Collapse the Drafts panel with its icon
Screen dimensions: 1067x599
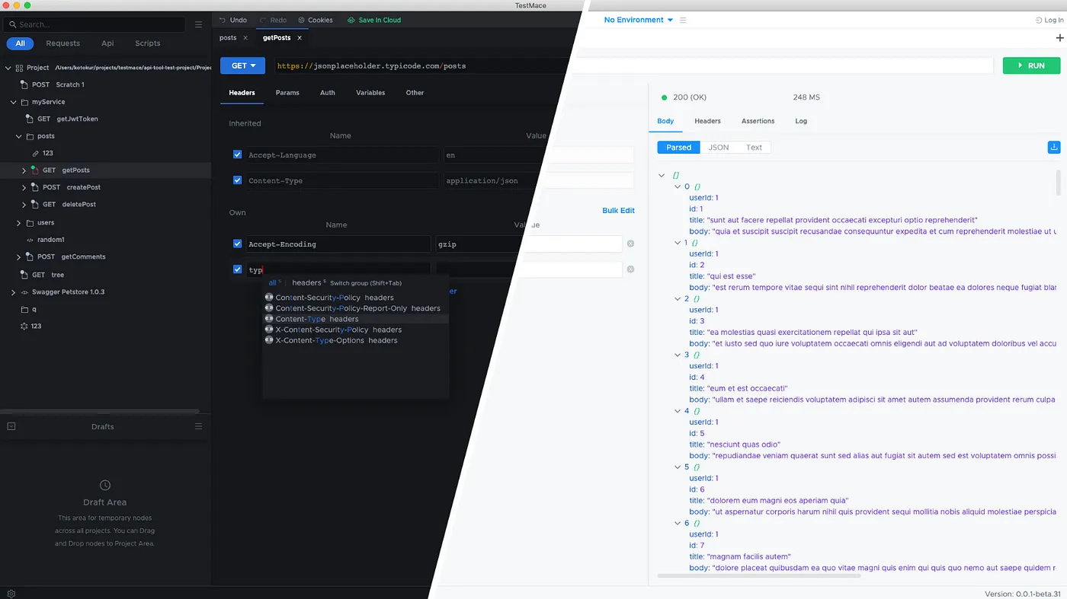(x=11, y=426)
